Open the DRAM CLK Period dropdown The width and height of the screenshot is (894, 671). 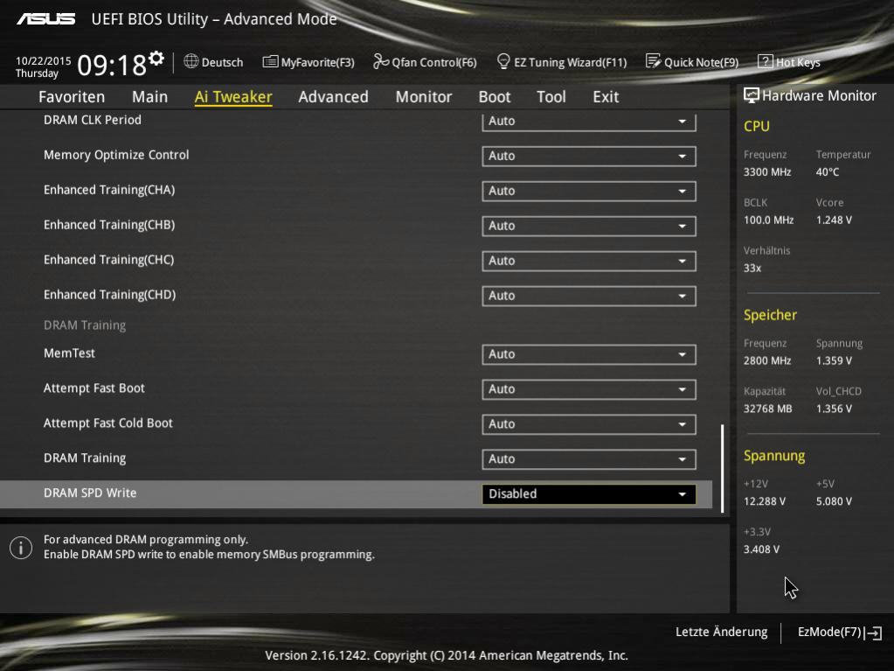[x=588, y=121]
